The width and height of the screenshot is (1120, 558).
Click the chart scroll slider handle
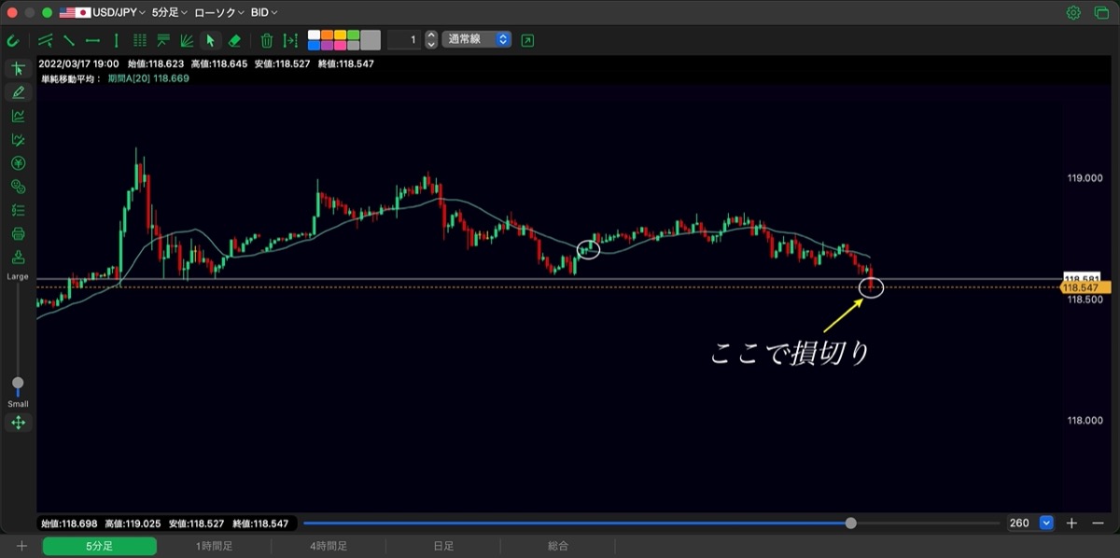(x=850, y=523)
